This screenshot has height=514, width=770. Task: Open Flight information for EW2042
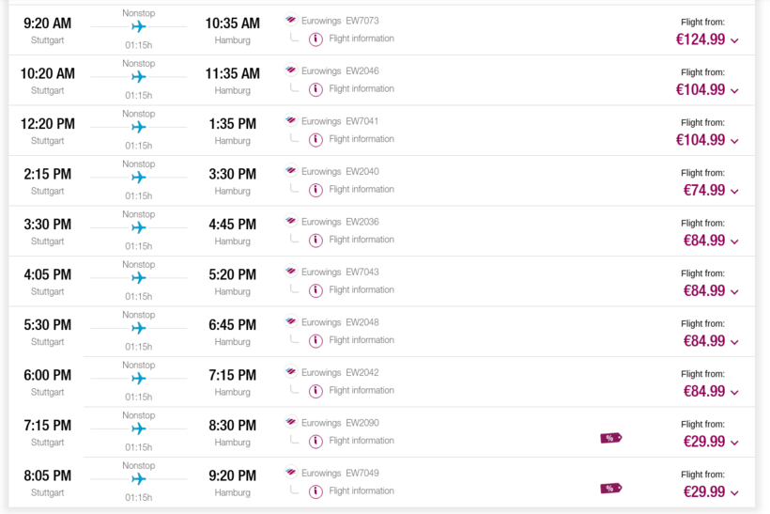click(361, 390)
